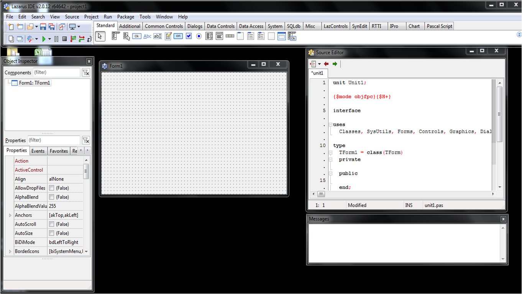
Task: Switch to the Favorites tab in Object Inspector
Action: pyautogui.click(x=59, y=151)
